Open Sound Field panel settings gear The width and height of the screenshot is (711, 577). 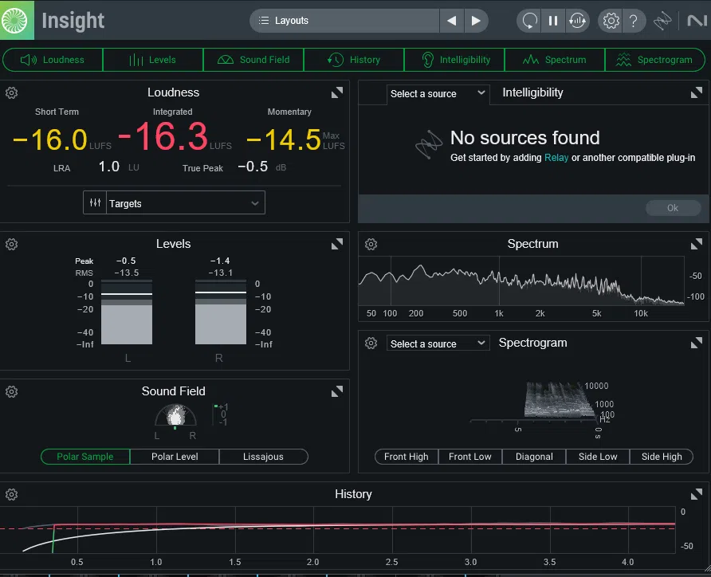click(11, 391)
